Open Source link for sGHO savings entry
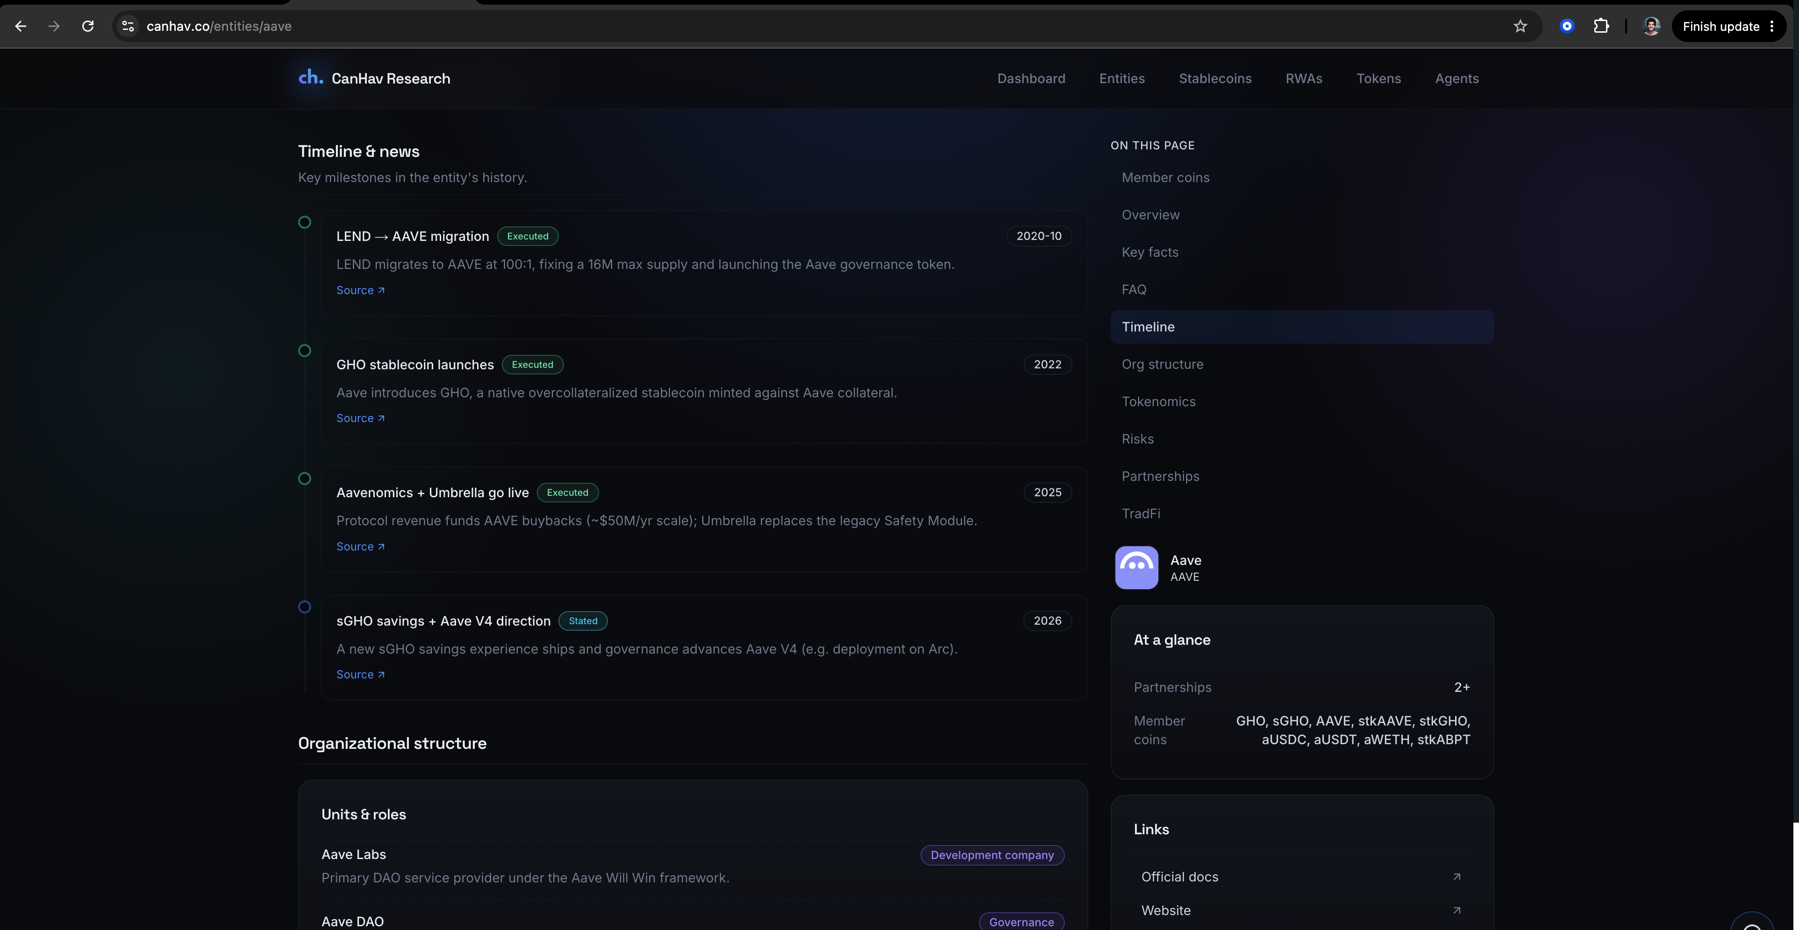1799x930 pixels. point(360,675)
